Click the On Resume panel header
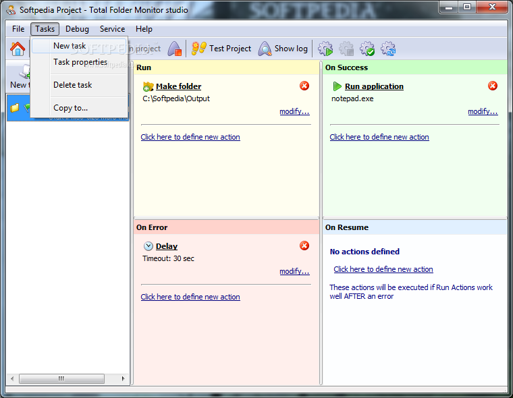The width and height of the screenshot is (513, 398). pyautogui.click(x=415, y=227)
